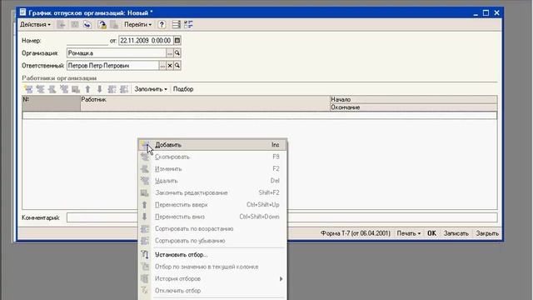This screenshot has width=533, height=300.
Task: Expand the История отборов submenu
Action: click(212, 278)
